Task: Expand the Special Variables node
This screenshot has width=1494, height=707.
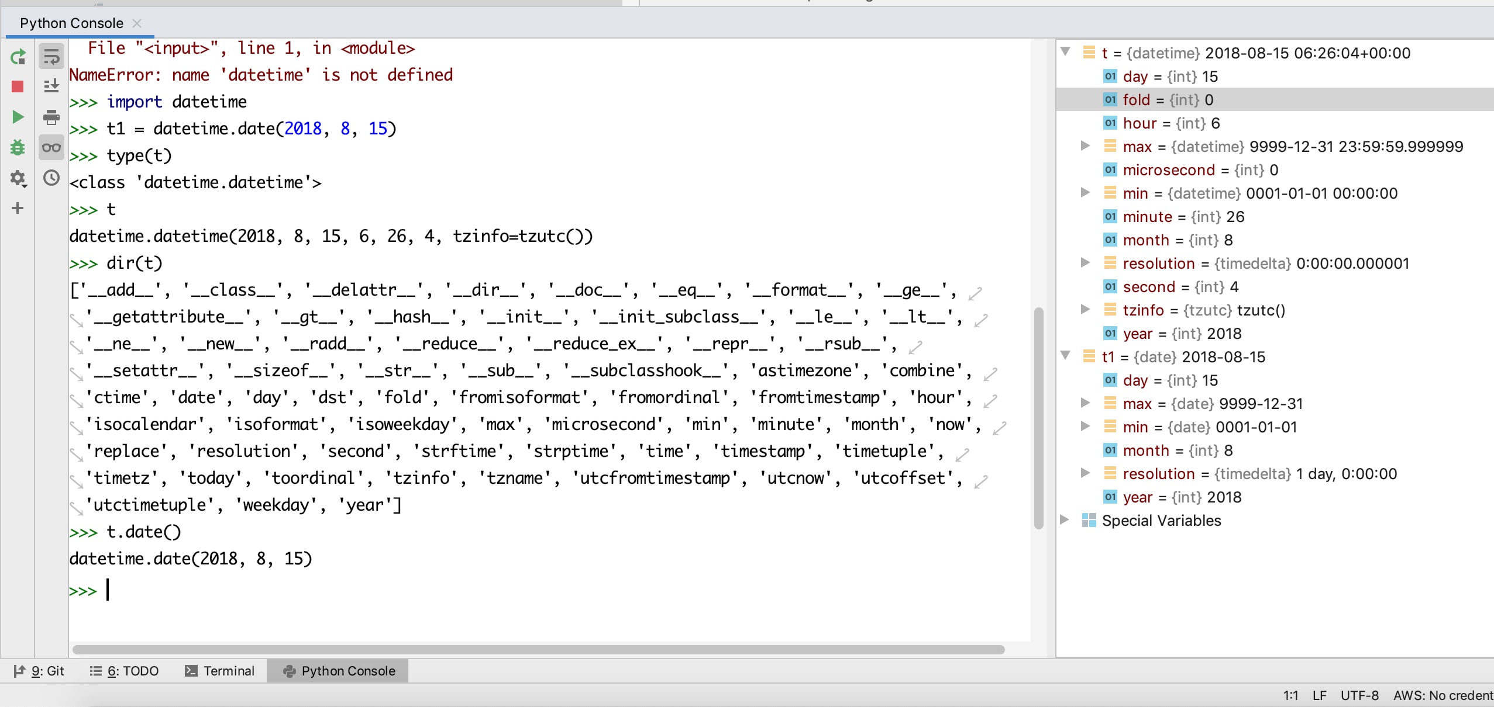Action: click(1065, 520)
